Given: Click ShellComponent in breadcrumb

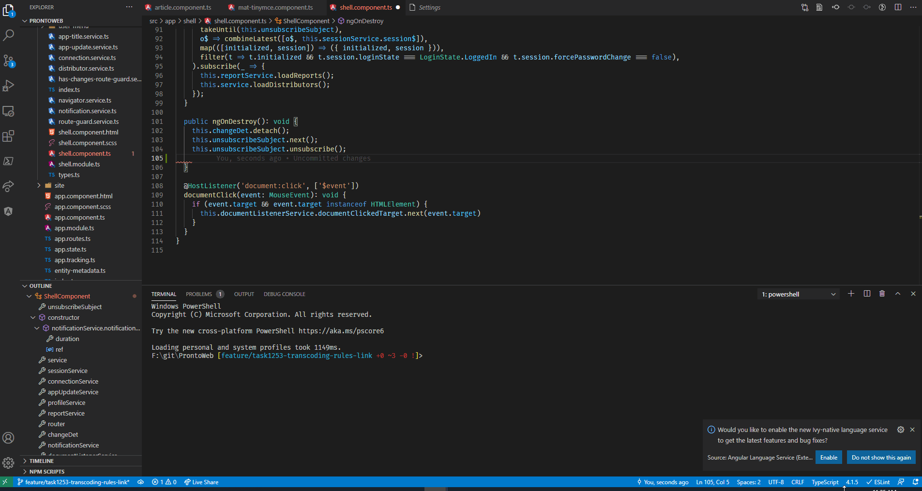Looking at the screenshot, I should point(306,21).
